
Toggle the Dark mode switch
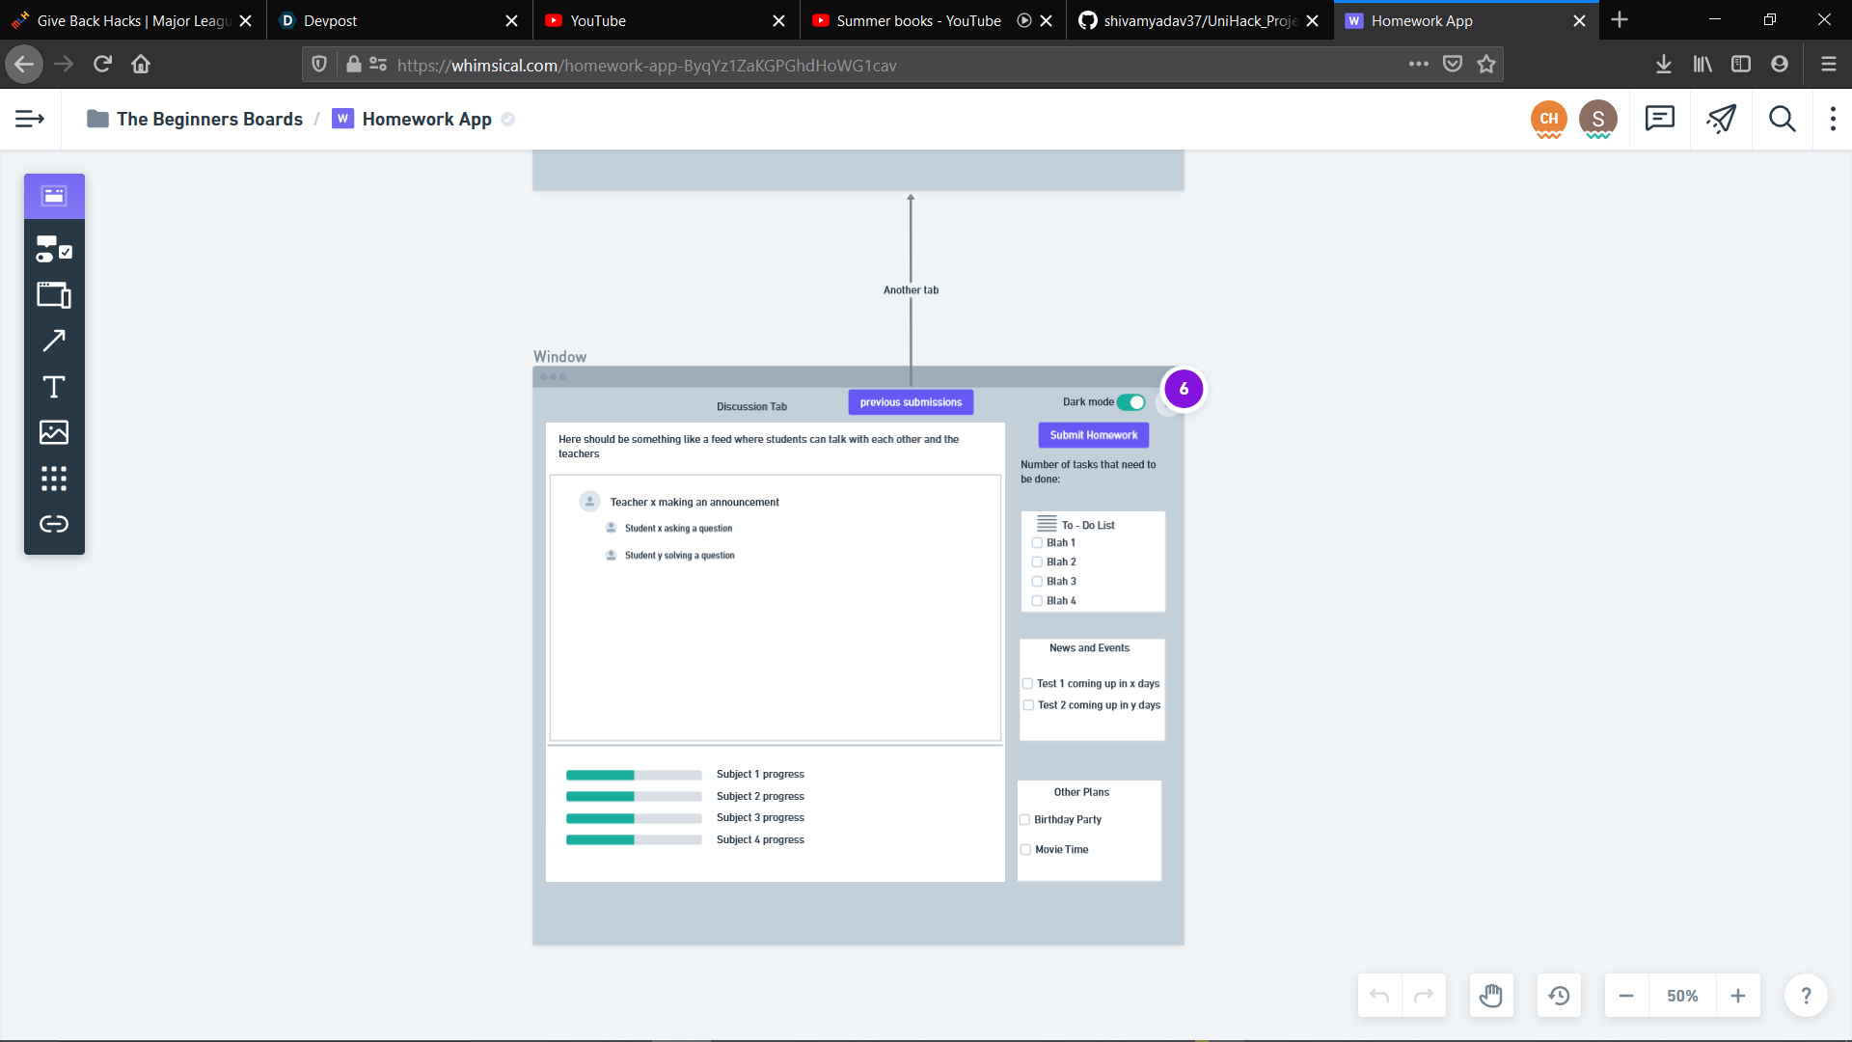[1131, 402]
